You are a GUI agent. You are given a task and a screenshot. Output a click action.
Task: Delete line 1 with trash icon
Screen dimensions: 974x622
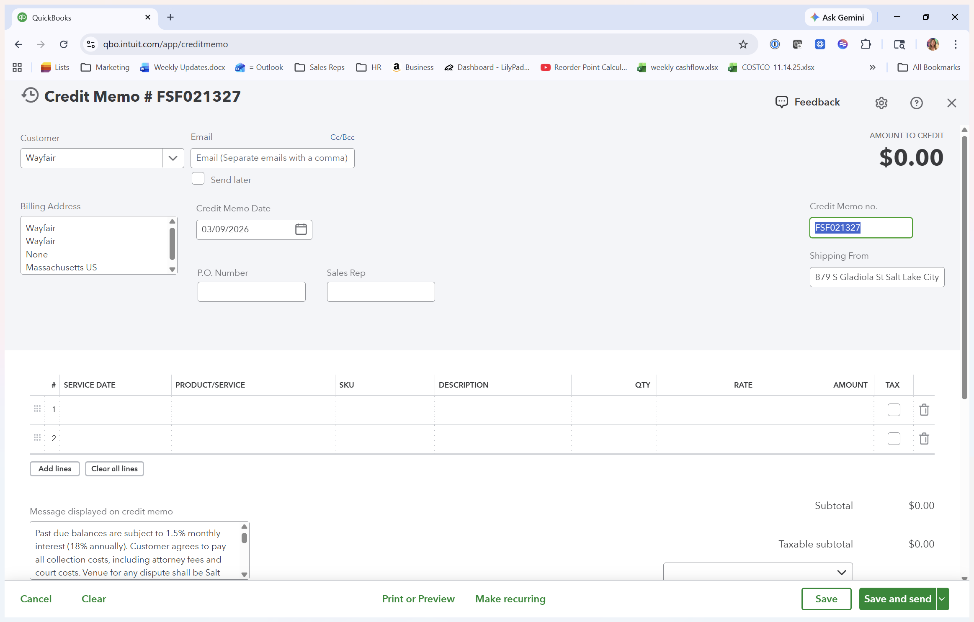point(924,410)
